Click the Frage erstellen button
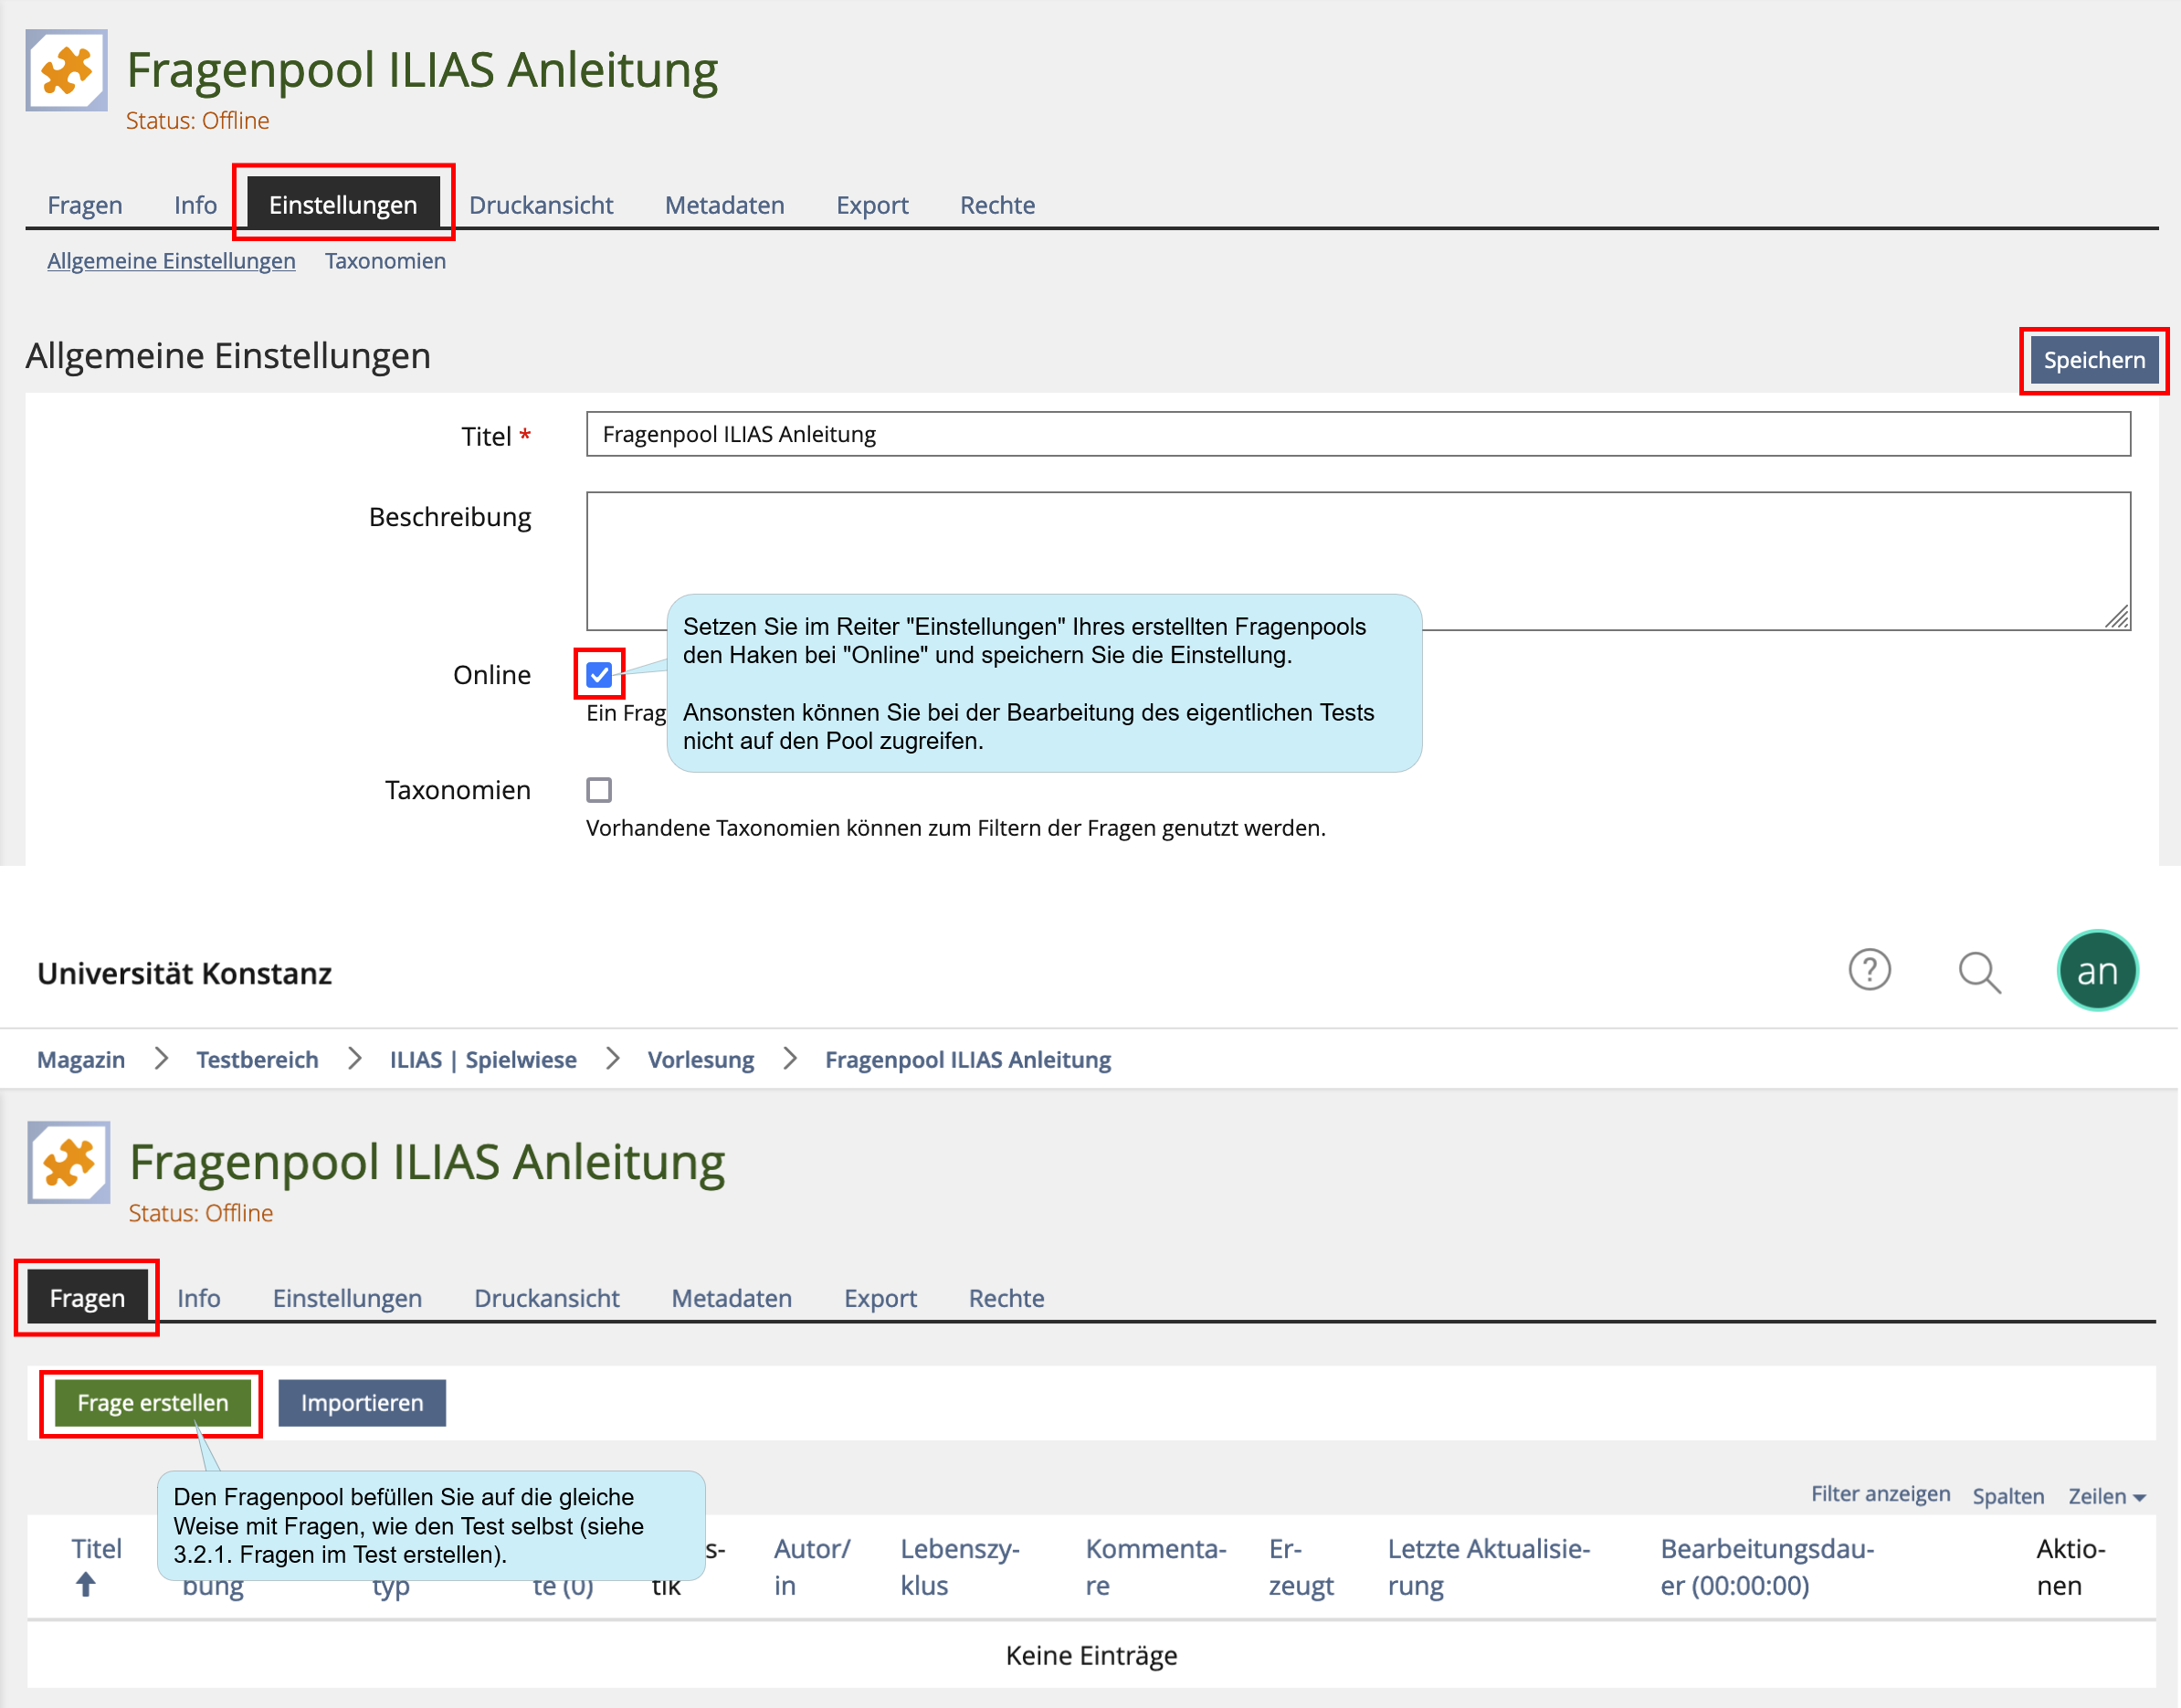2181x1708 pixels. (152, 1403)
